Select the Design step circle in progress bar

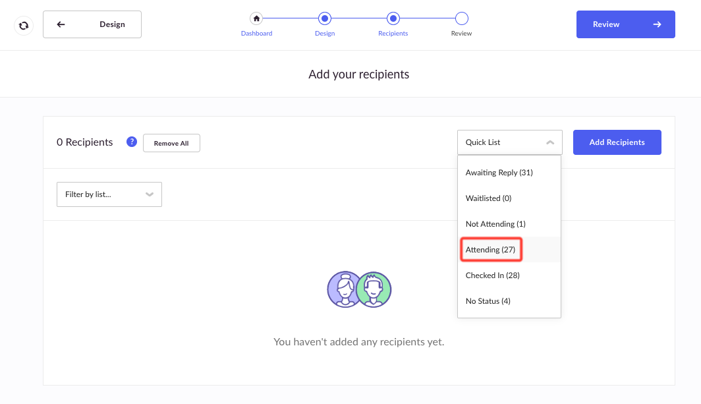pyautogui.click(x=325, y=18)
